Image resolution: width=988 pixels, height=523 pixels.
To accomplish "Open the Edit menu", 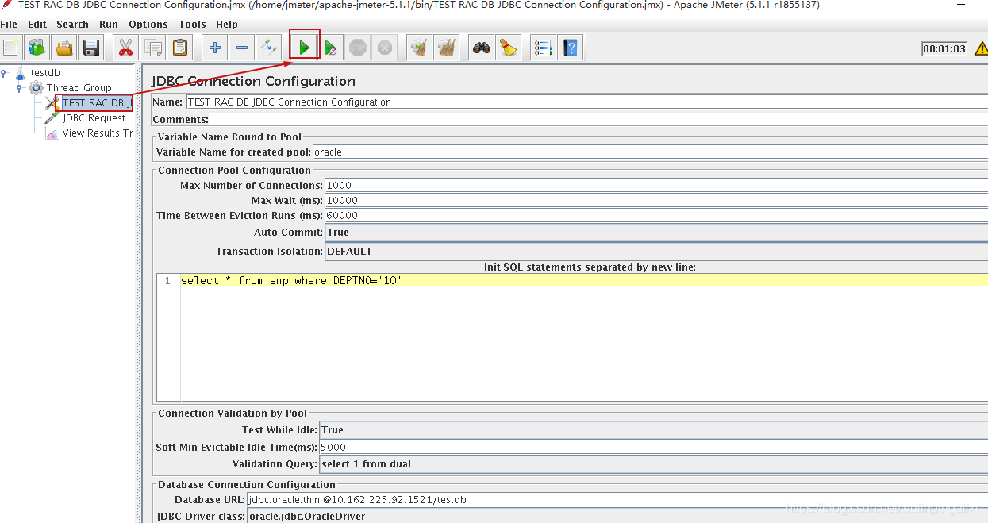I will coord(37,25).
